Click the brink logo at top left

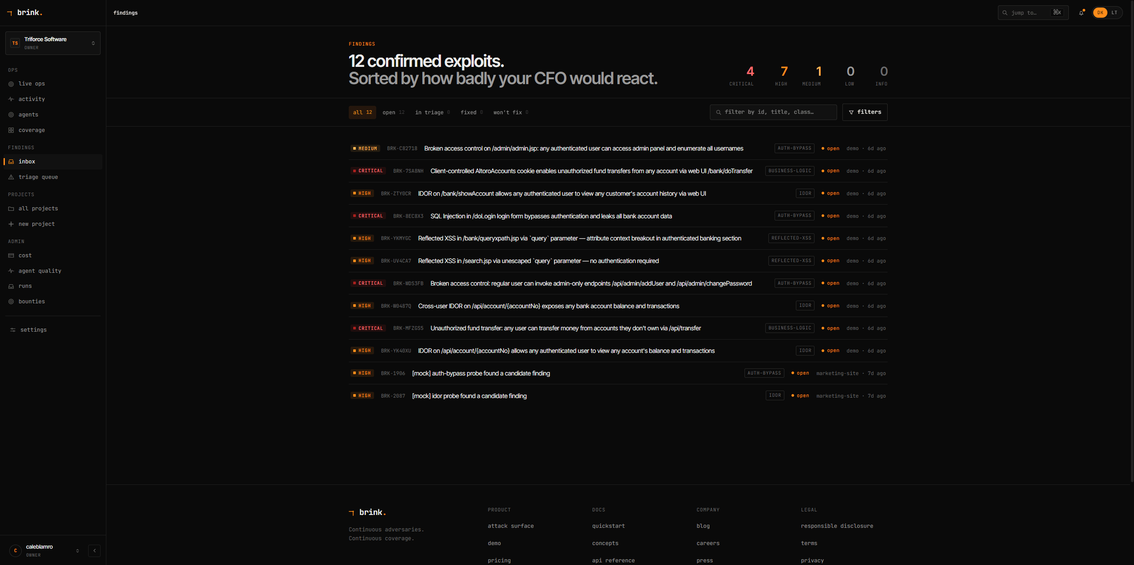click(25, 12)
